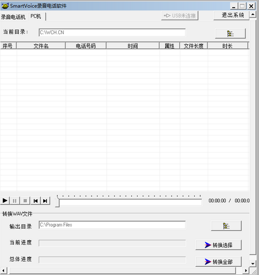The image size is (259, 275).
Task: Click 转换全部 to convert all files
Action: tap(219, 262)
